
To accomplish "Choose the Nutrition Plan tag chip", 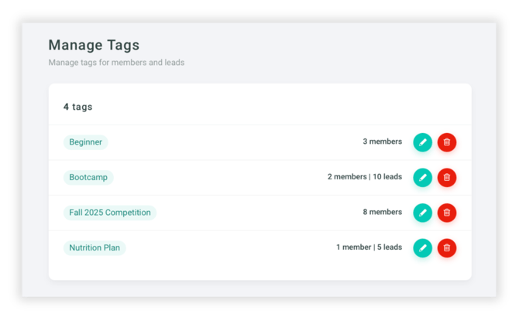I will (x=95, y=247).
